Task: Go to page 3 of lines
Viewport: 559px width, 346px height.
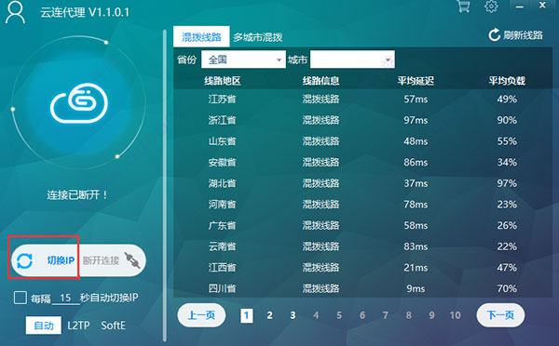Action: (293, 315)
